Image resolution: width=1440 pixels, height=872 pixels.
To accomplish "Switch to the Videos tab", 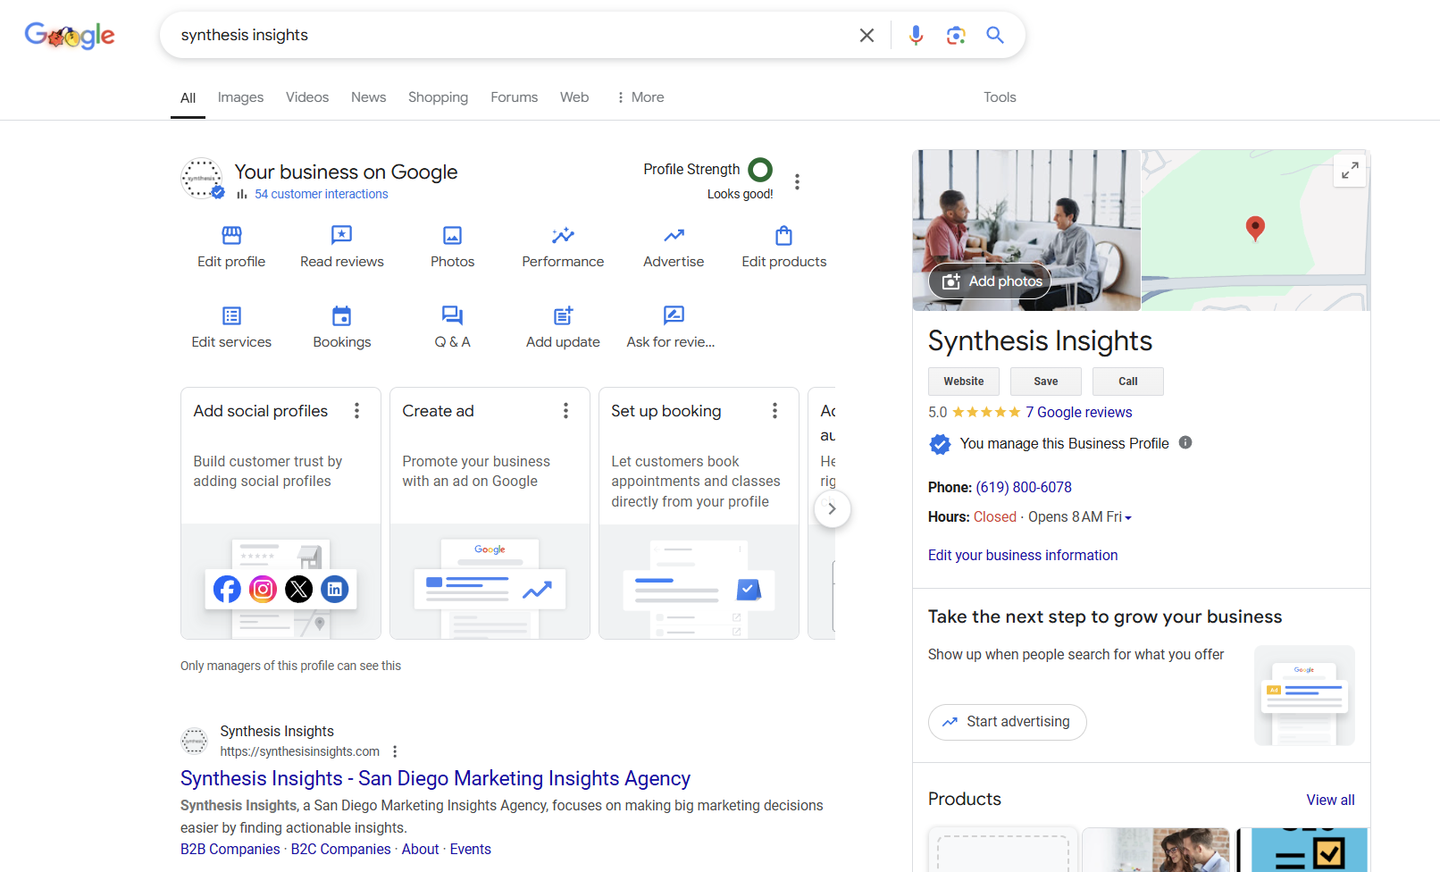I will (x=307, y=97).
